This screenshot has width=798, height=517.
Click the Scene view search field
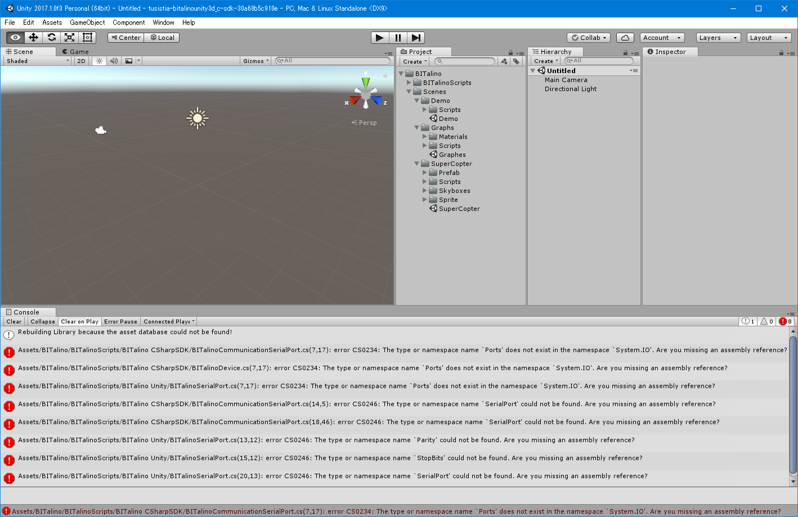pyautogui.click(x=333, y=61)
